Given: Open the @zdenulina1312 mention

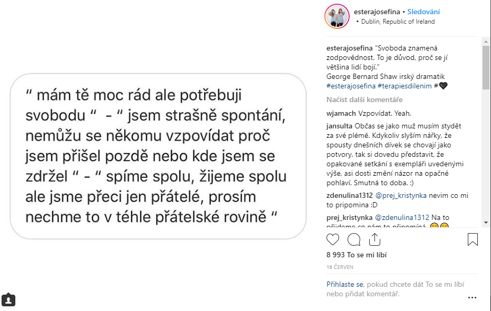Looking at the screenshot, I should pyautogui.click(x=403, y=217).
